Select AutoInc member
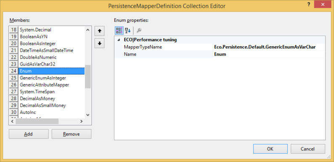 pyautogui.click(x=51, y=112)
